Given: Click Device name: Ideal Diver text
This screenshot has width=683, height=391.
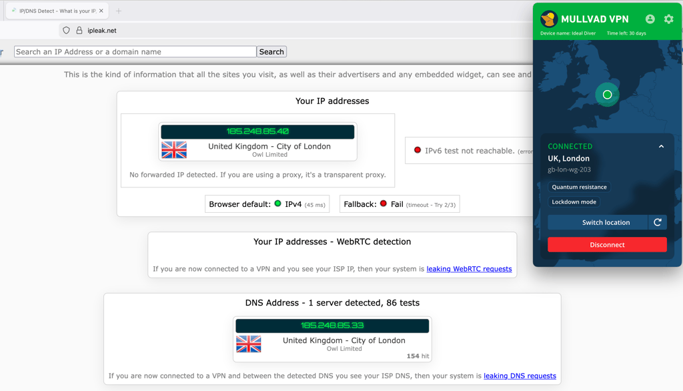Looking at the screenshot, I should pyautogui.click(x=568, y=33).
